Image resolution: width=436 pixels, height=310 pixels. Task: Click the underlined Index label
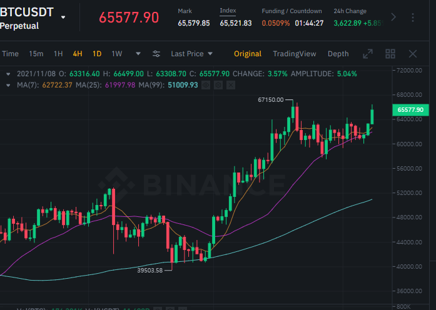(x=228, y=11)
